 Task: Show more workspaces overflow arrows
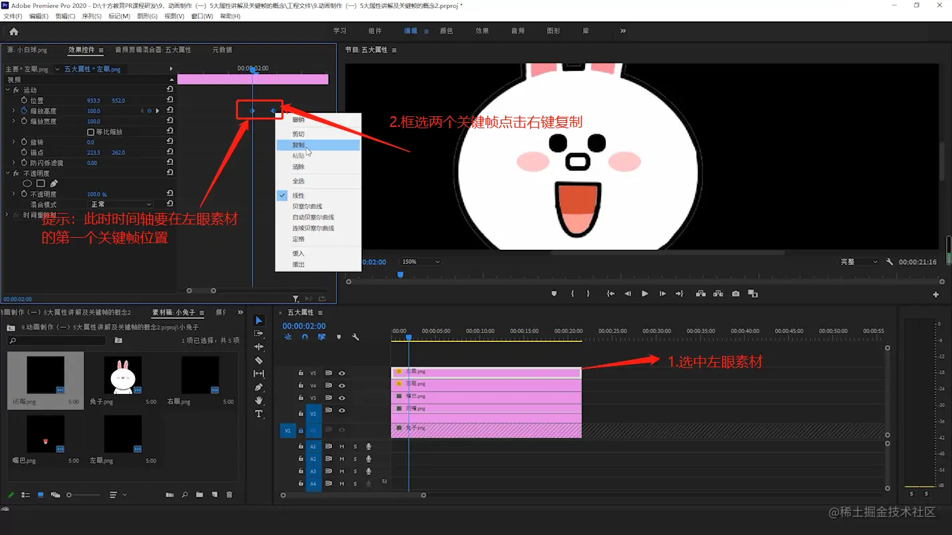[623, 31]
